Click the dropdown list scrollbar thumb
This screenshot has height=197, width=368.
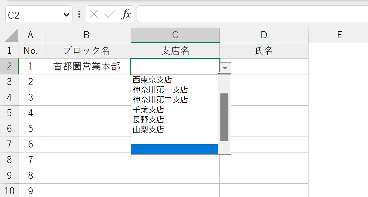224,117
